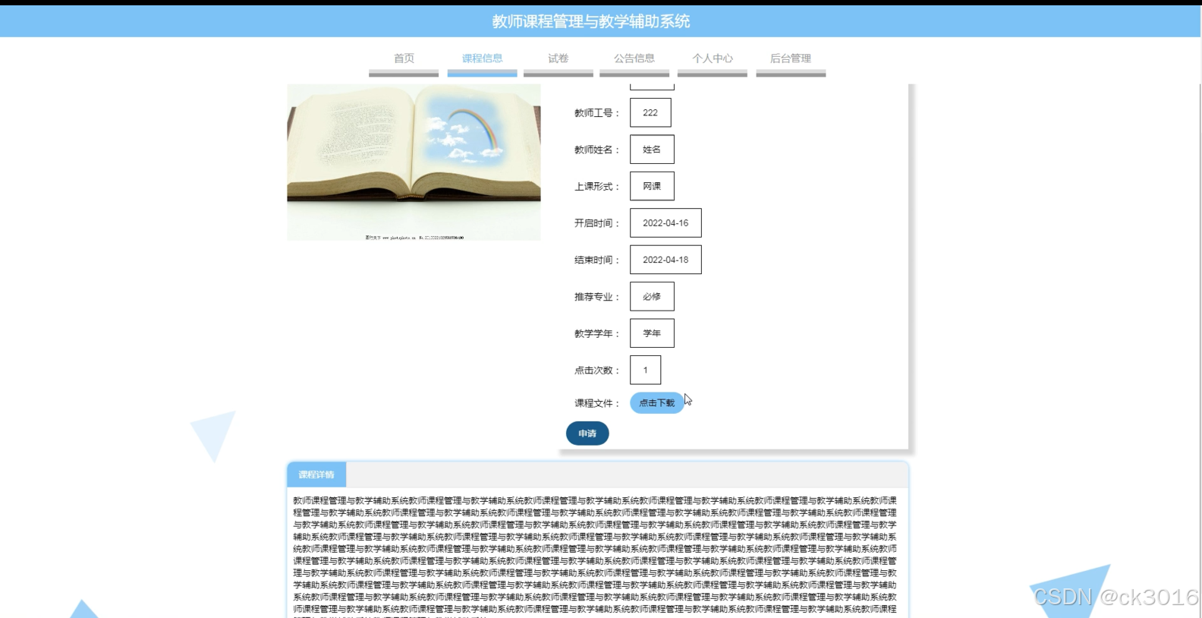Click the 上课形式 field showing 网课
1202x618 pixels.
point(652,186)
